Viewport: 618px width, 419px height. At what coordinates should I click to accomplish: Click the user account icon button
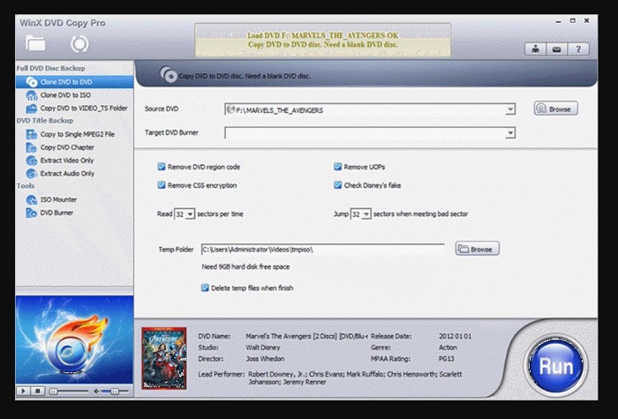tap(535, 49)
